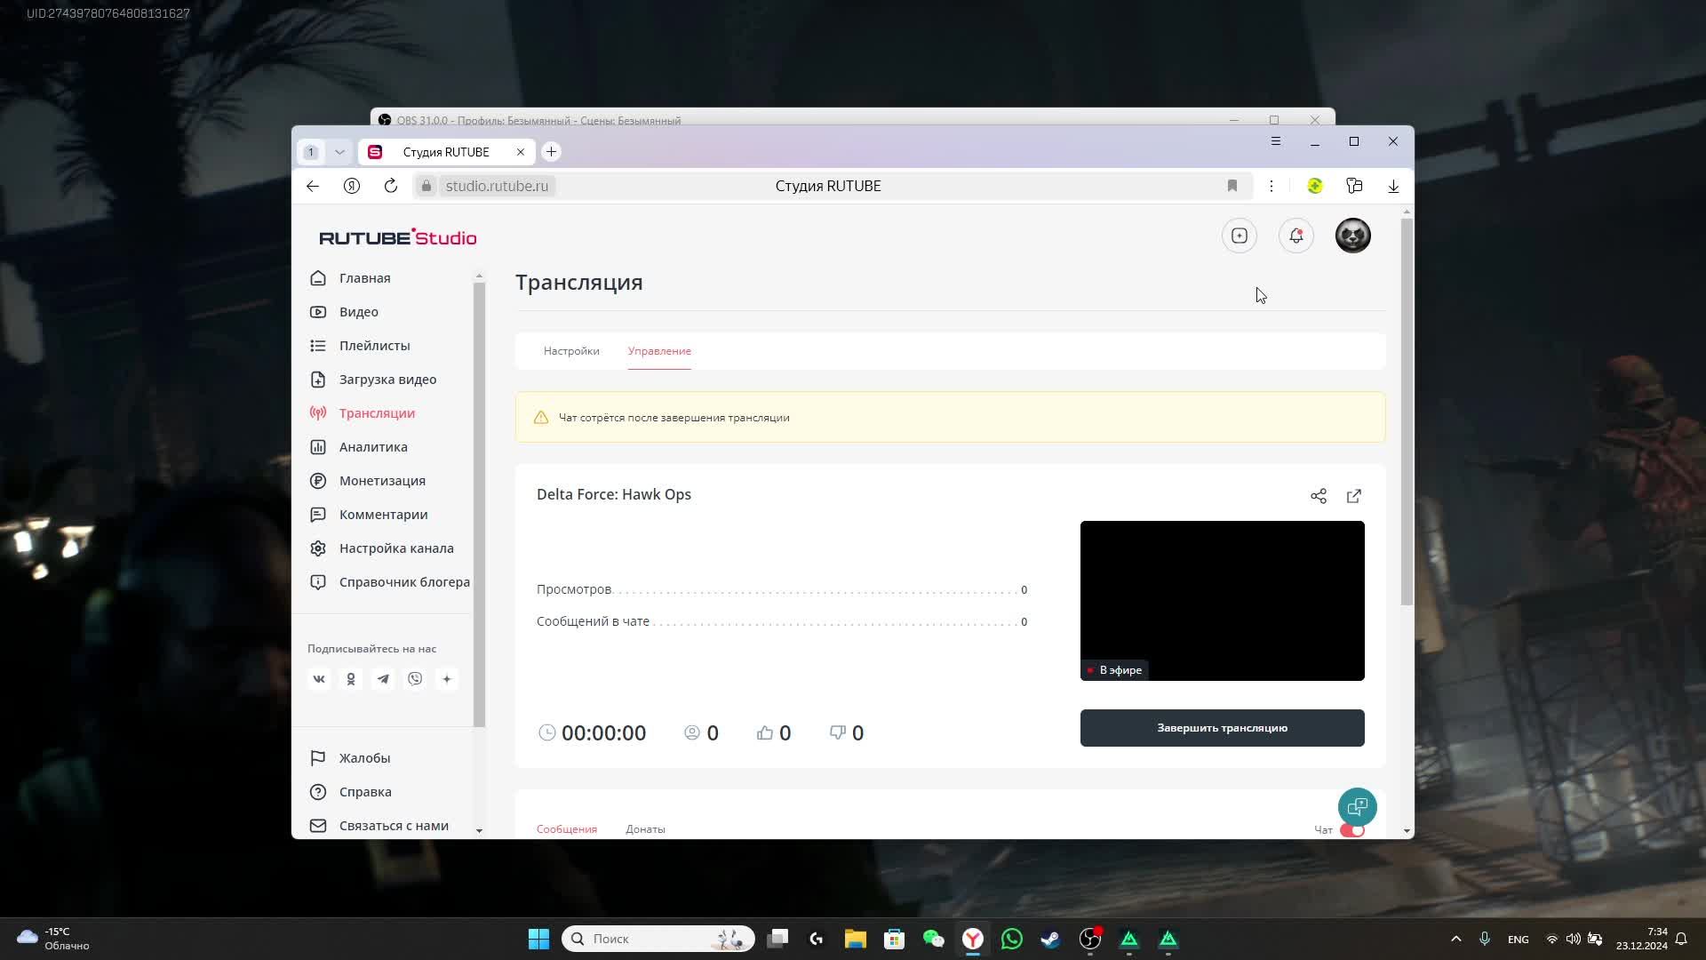Expand the tab group dropdown chevron

[x=339, y=152]
